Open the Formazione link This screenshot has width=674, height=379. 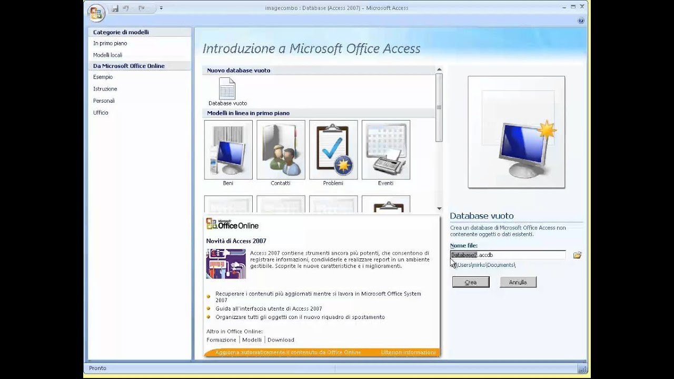(x=221, y=340)
